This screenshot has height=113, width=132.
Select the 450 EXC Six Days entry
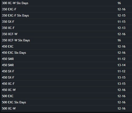(67, 53)
